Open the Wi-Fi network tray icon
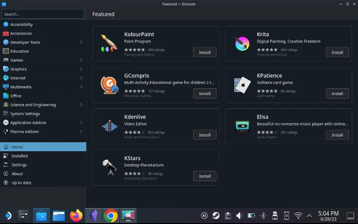358x224 pixels. 298,216
